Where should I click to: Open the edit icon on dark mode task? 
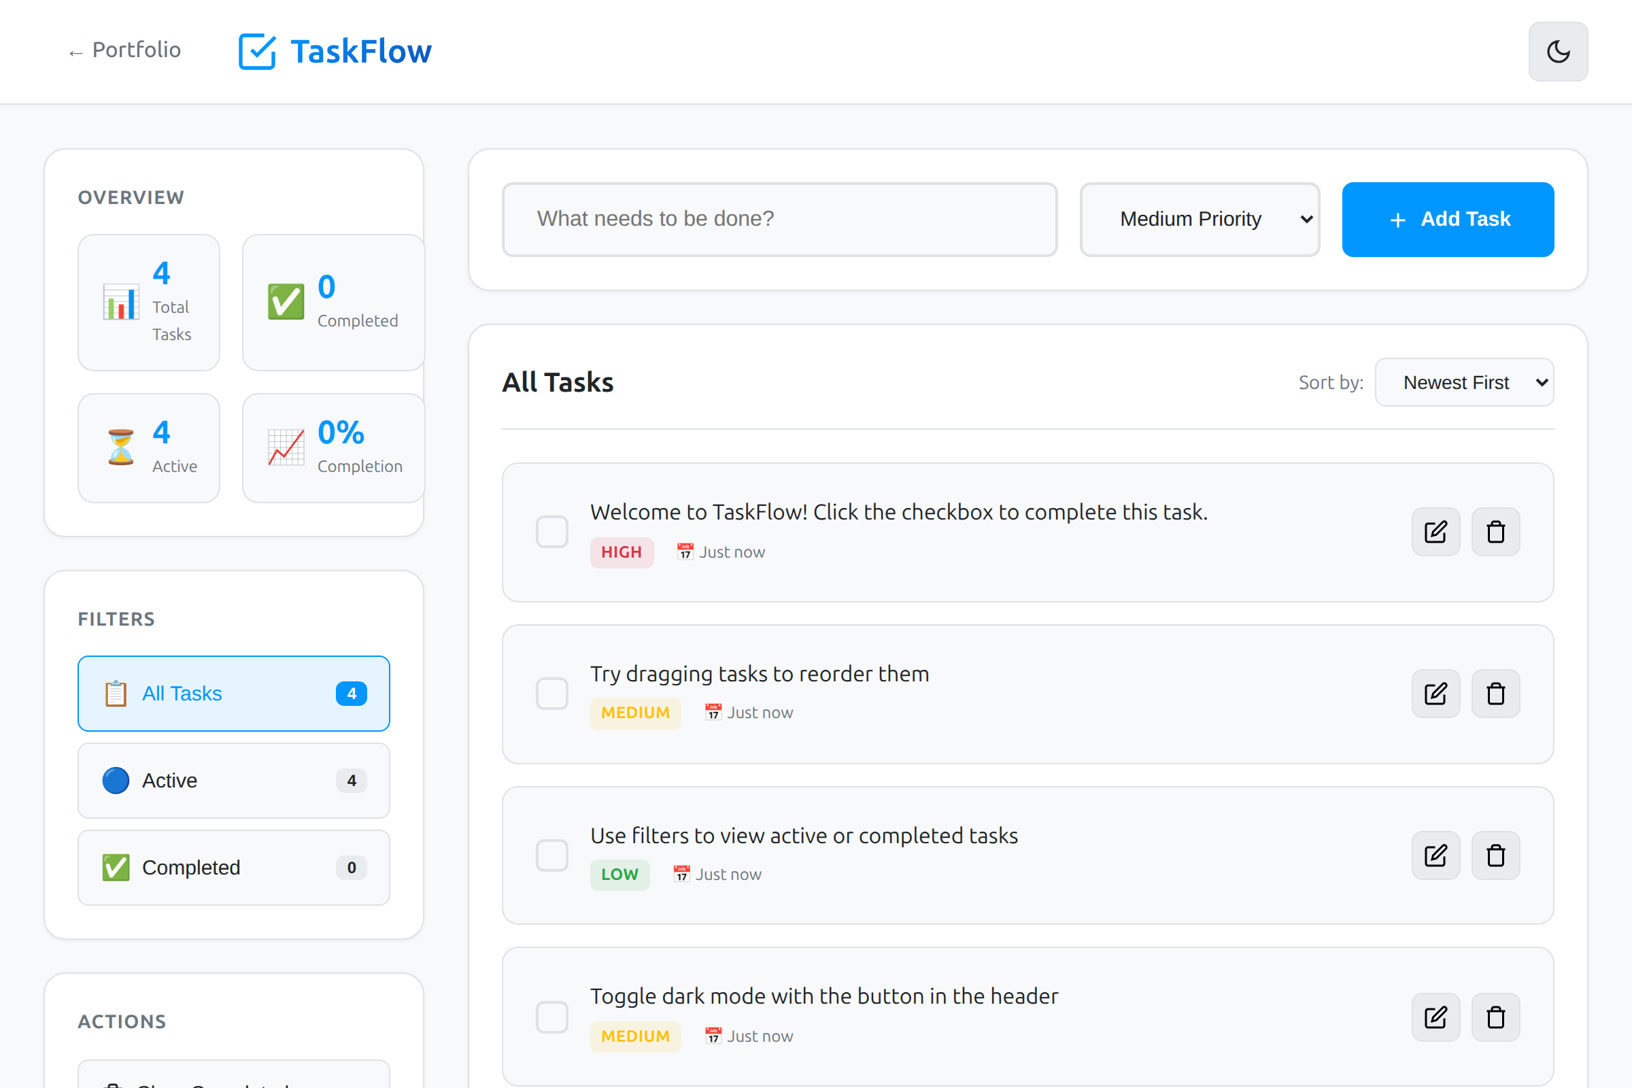coord(1435,1017)
